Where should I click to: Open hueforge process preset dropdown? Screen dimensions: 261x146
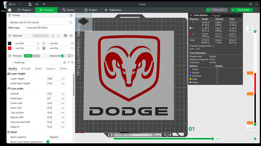pos(36,62)
